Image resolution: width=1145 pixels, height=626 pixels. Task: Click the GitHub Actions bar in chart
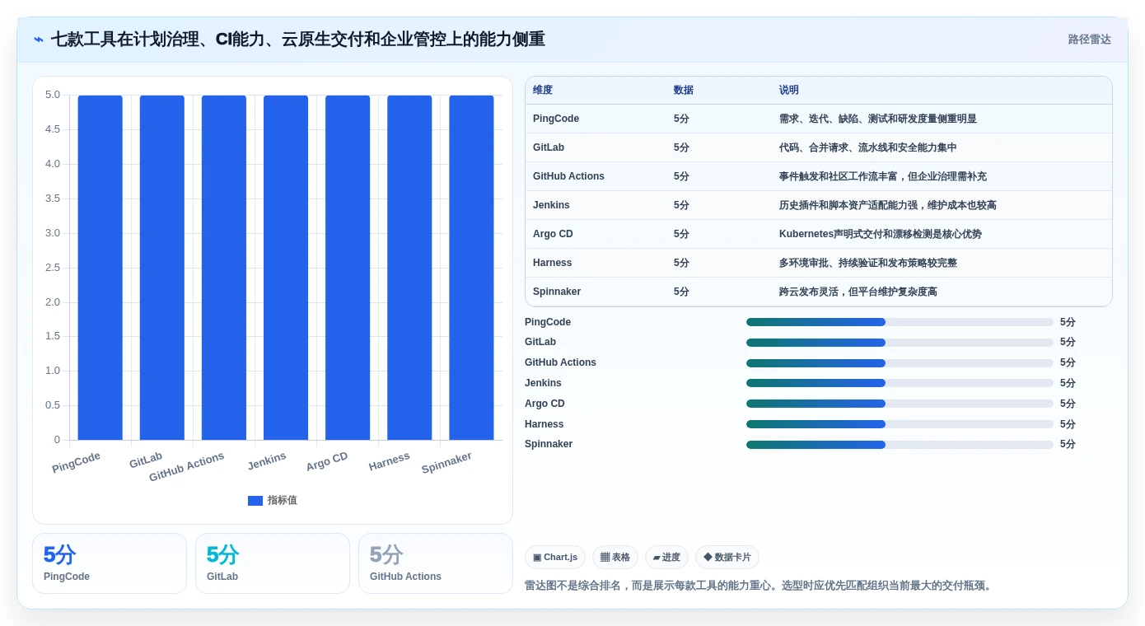[x=224, y=268]
